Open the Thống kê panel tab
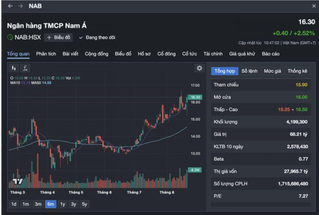Screen dimensions: 319x215 pos(297,71)
